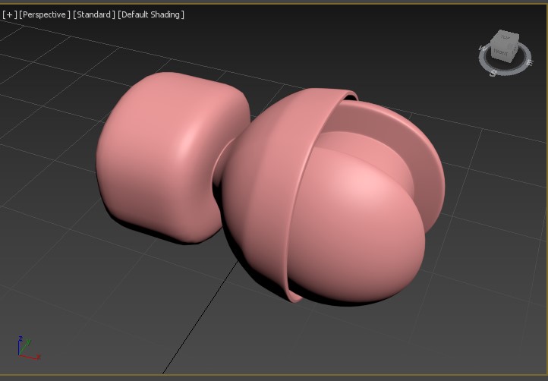Open the Standard visual style menu
This screenshot has width=548, height=381.
94,14
